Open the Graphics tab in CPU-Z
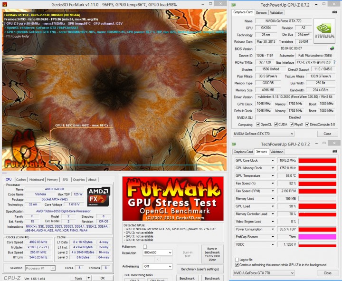 click(x=79, y=179)
